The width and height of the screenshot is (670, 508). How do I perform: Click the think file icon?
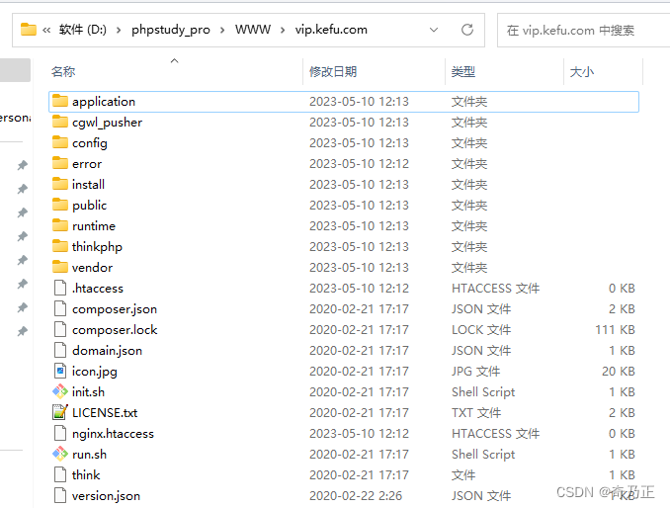[60, 474]
